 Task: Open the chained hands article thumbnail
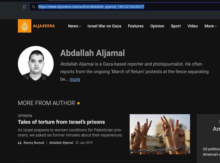coord(160,134)
